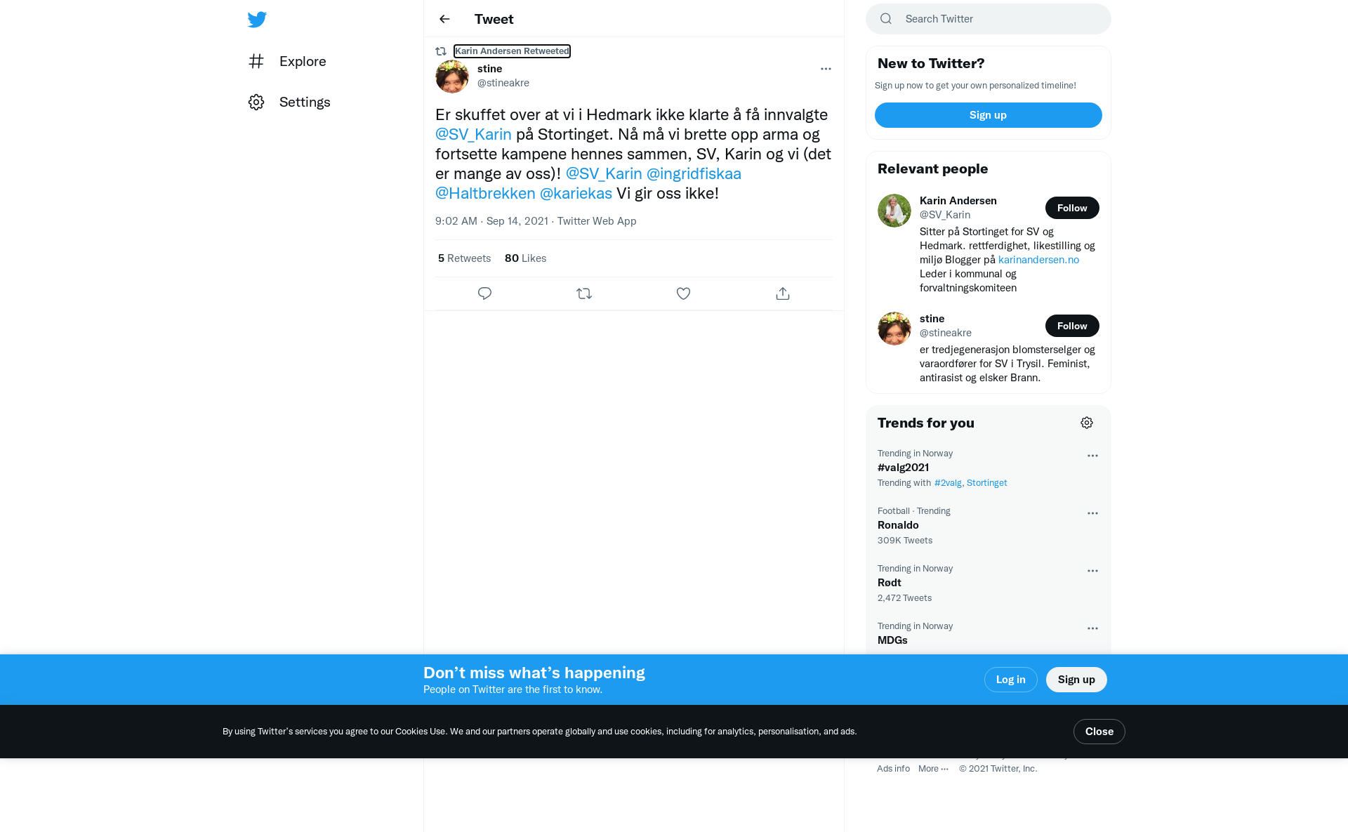Screen dimensions: 1348x832
Task: Open stine's profile picture in the tweet
Action: click(x=452, y=76)
